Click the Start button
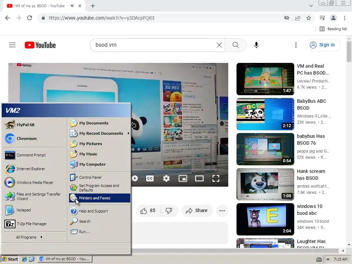This screenshot has width=352, height=264. pos(10,259)
